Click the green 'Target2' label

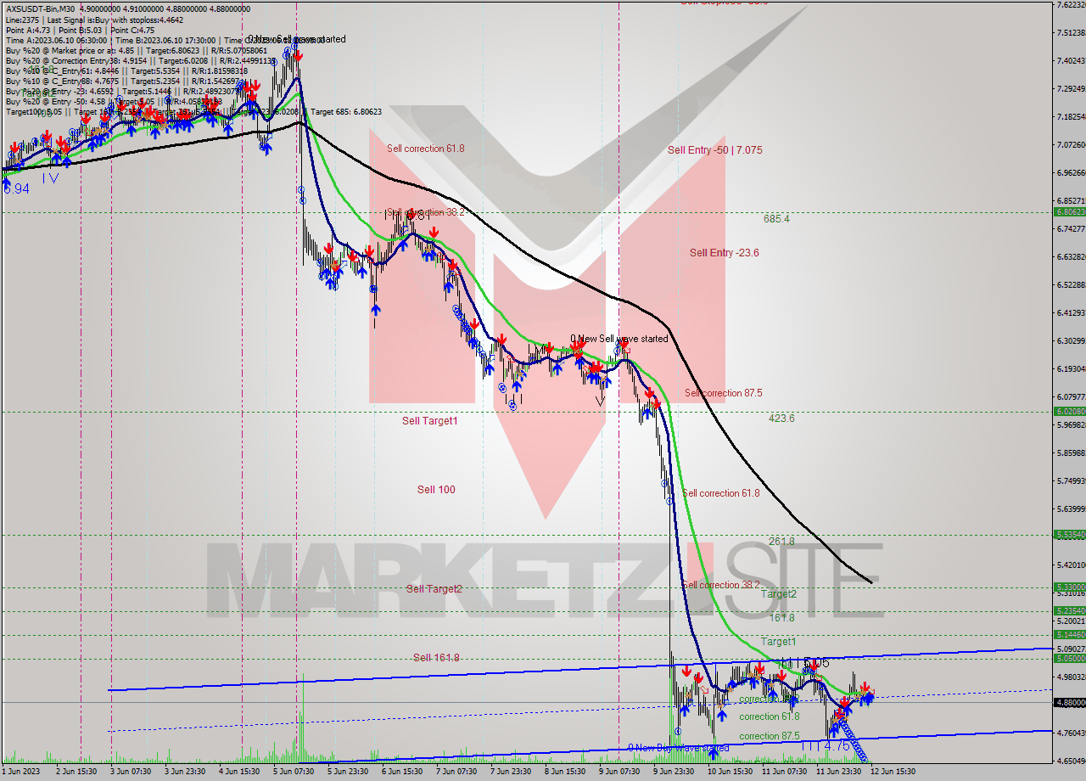click(778, 594)
